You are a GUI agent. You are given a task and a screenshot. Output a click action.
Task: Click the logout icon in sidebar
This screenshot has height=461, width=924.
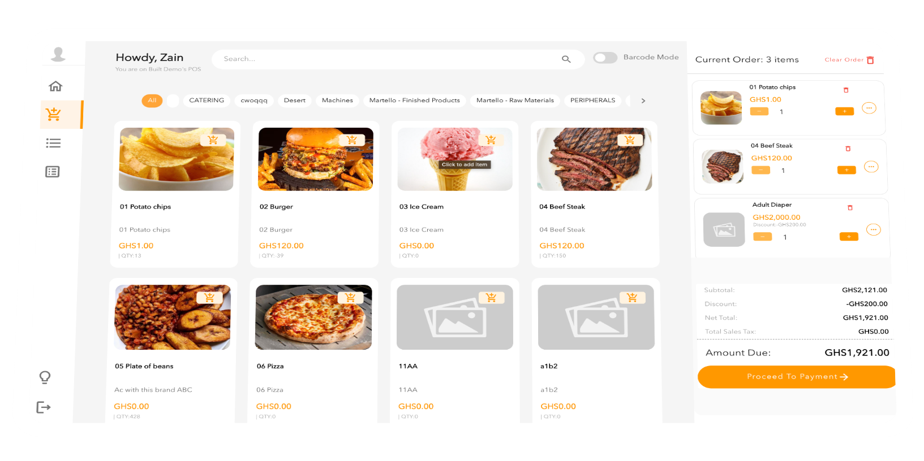click(x=44, y=407)
